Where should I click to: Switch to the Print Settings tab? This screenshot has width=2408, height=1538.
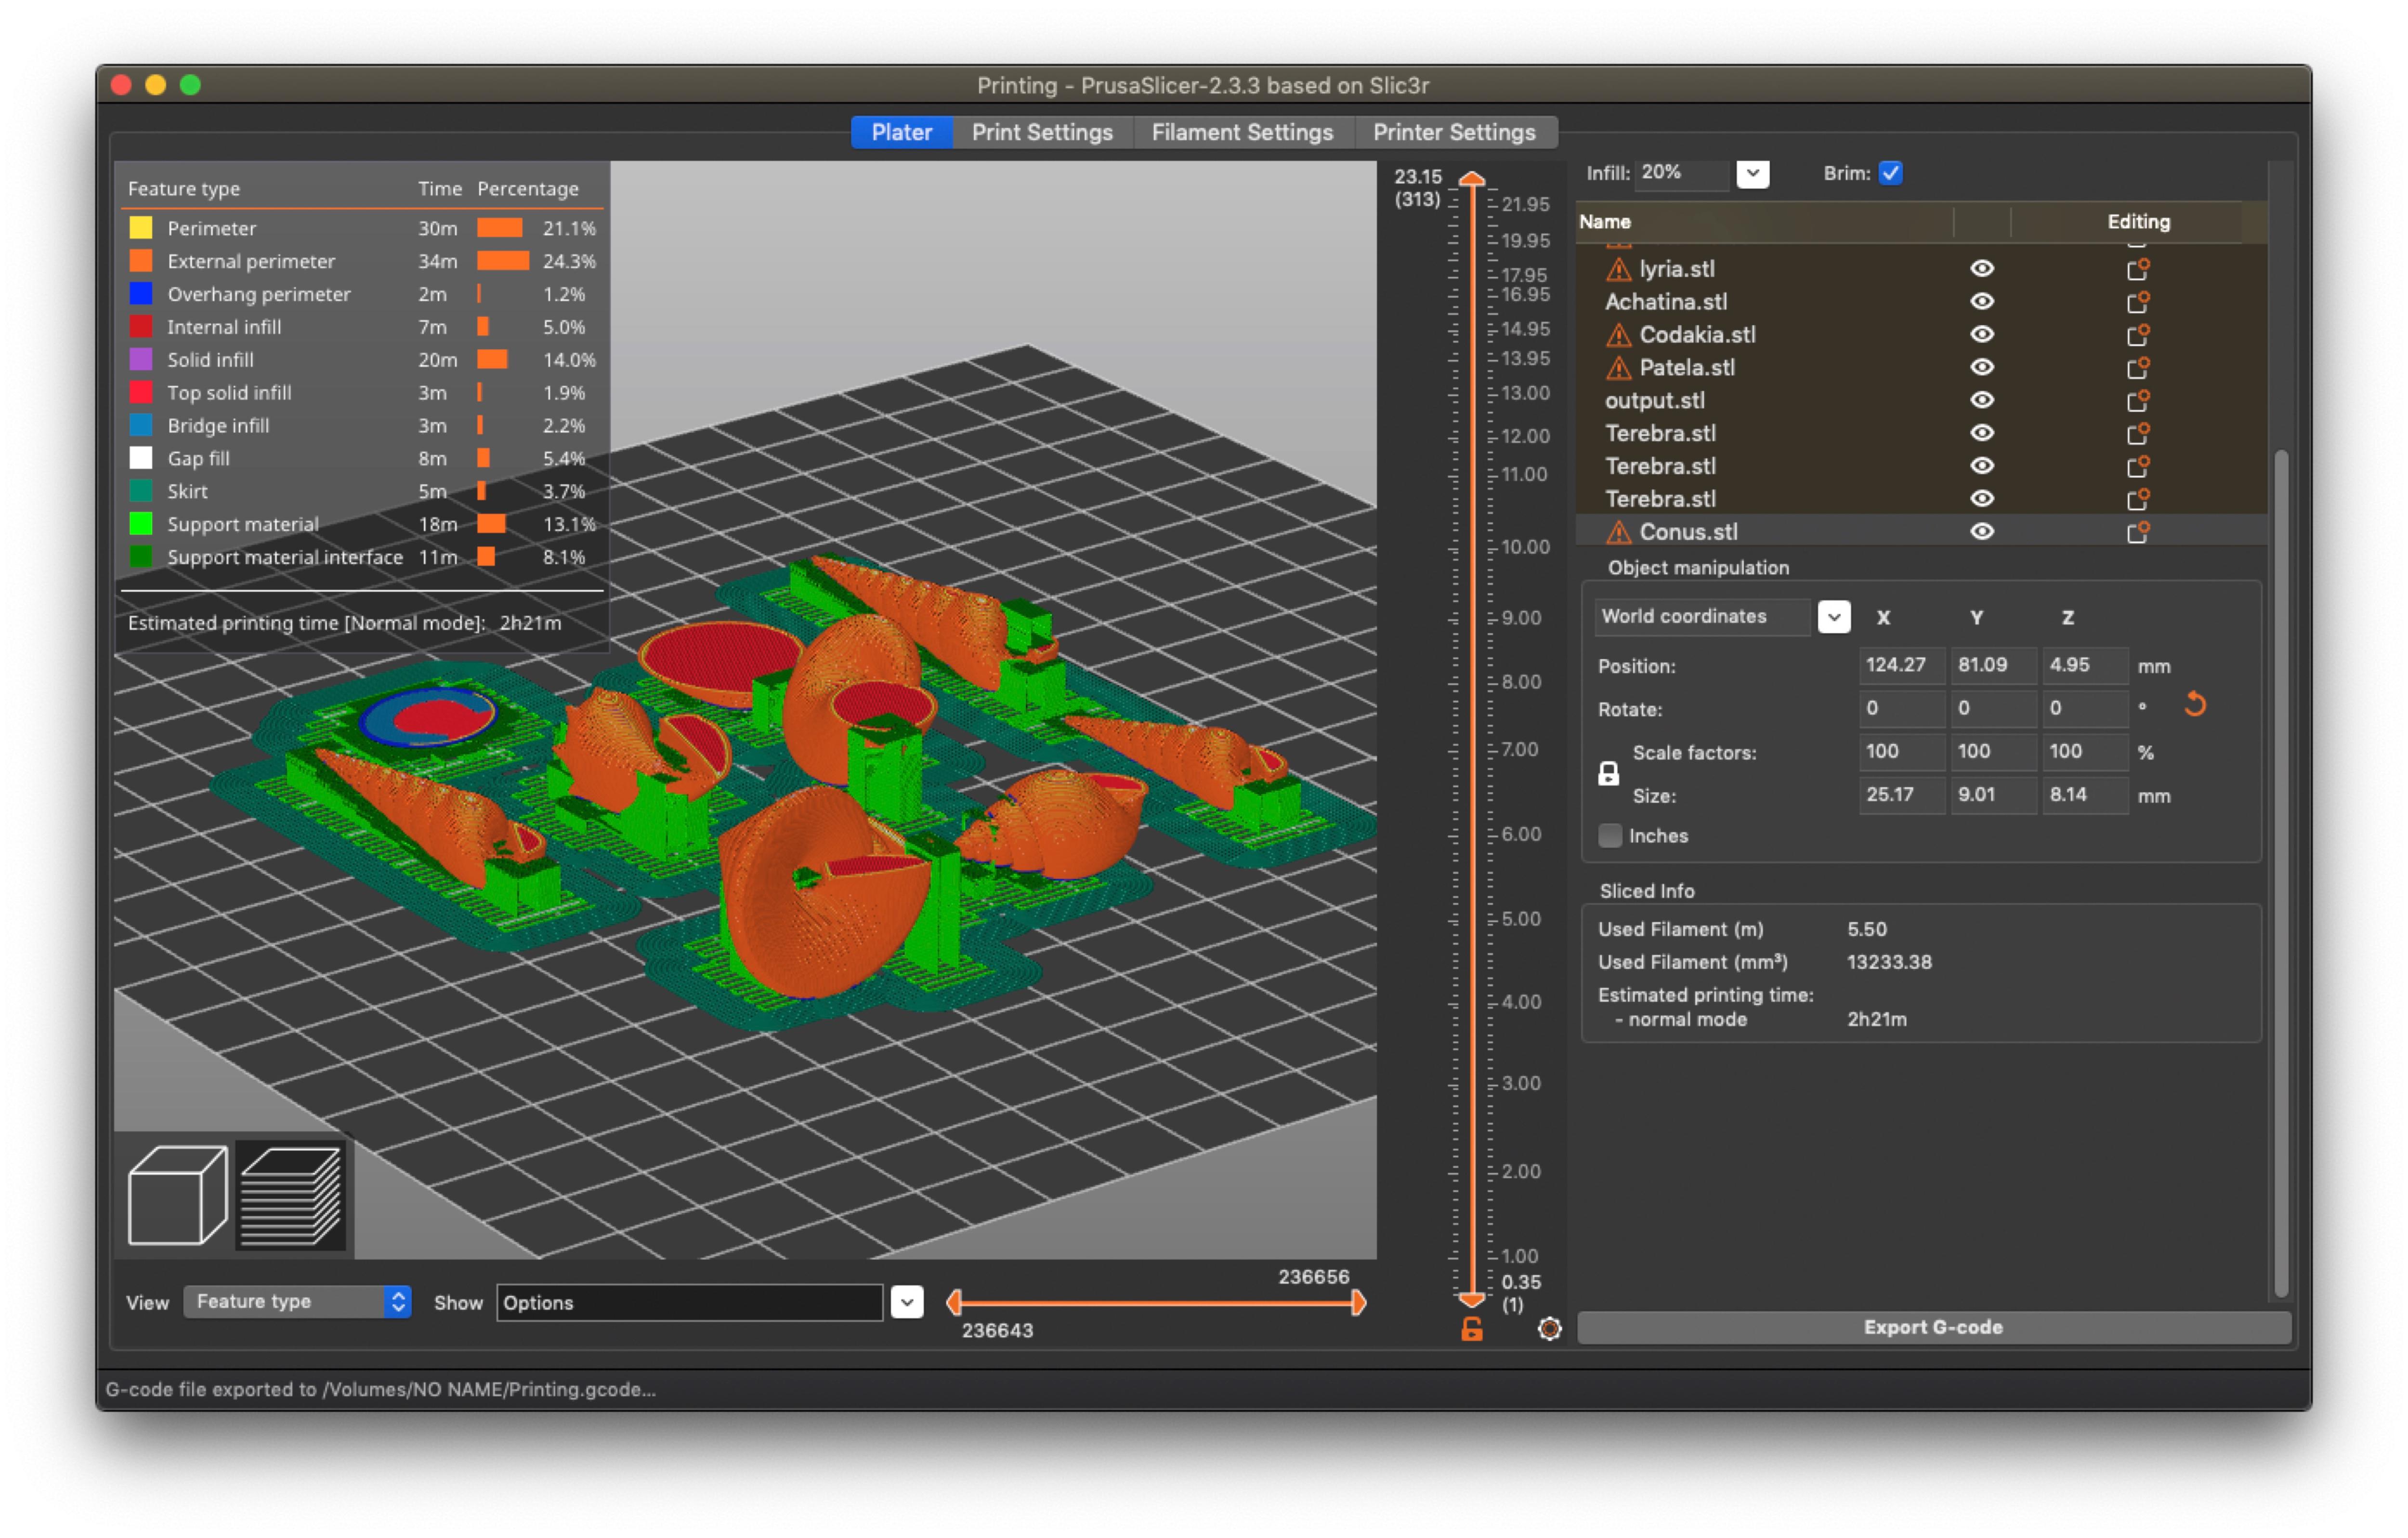click(1042, 132)
